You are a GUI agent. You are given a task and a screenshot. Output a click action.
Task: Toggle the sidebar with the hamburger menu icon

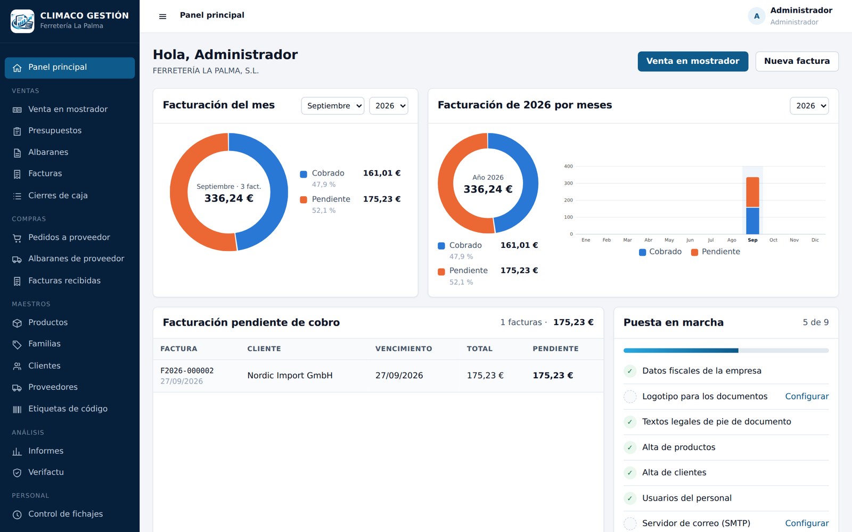pyautogui.click(x=163, y=16)
